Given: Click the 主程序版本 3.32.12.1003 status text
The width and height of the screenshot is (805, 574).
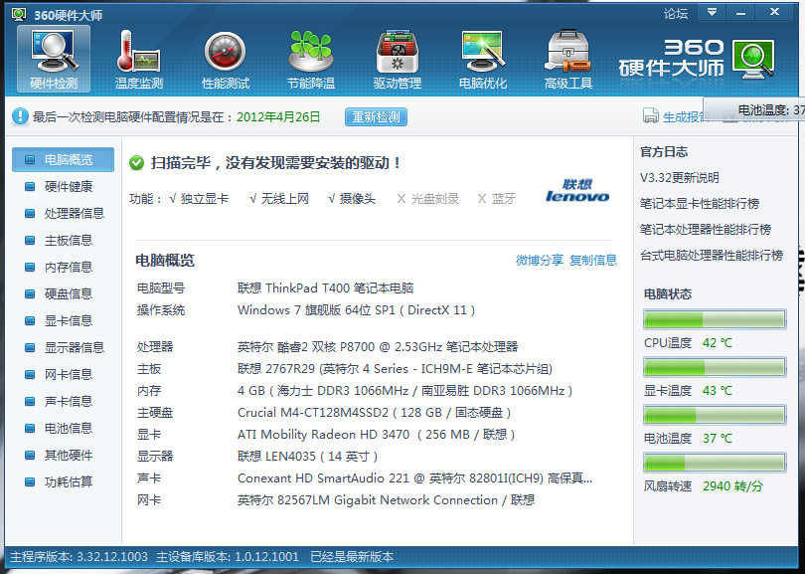Looking at the screenshot, I should click(x=79, y=557).
